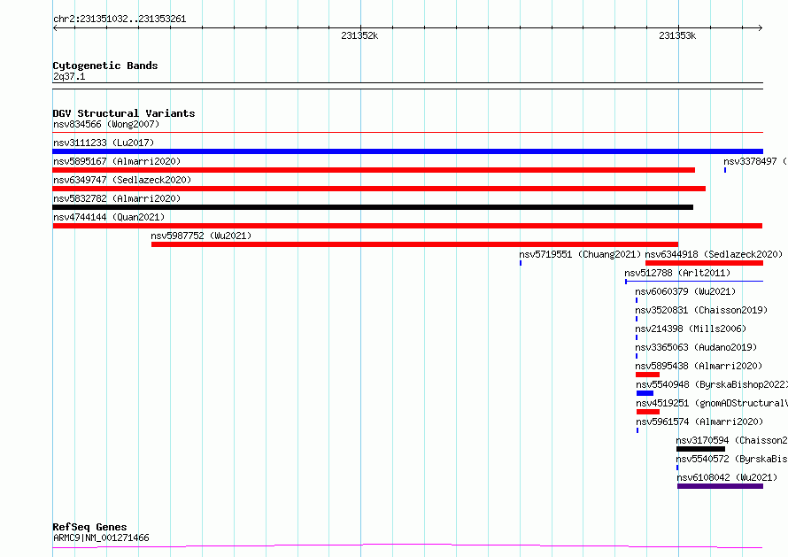Click the nsv5540572 (ByrskaBishop) label
This screenshot has height=557, width=788.
click(731, 459)
